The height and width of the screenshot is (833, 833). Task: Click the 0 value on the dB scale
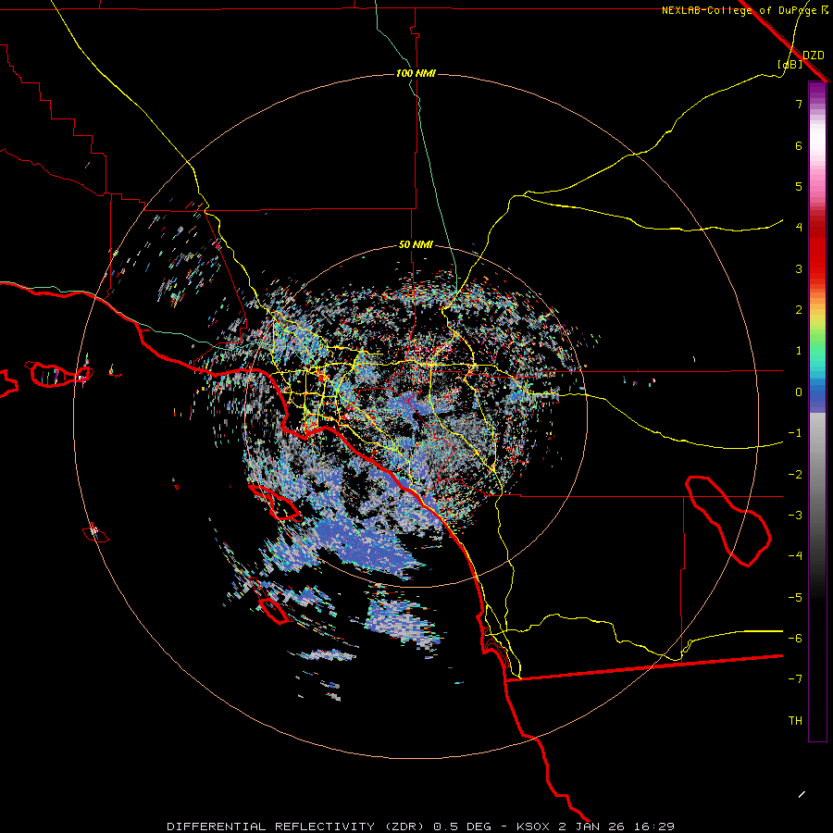click(799, 392)
